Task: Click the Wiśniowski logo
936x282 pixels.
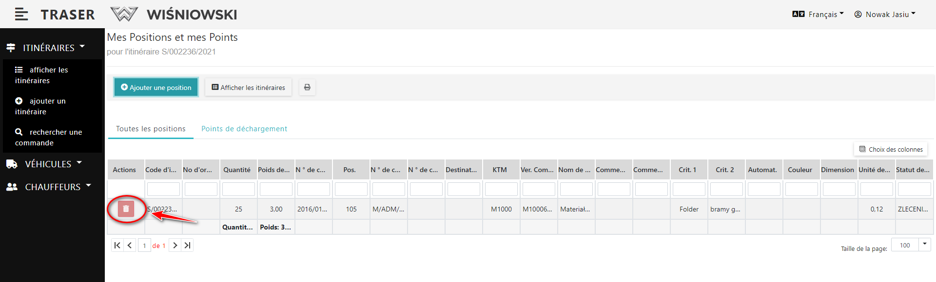Action: click(174, 15)
